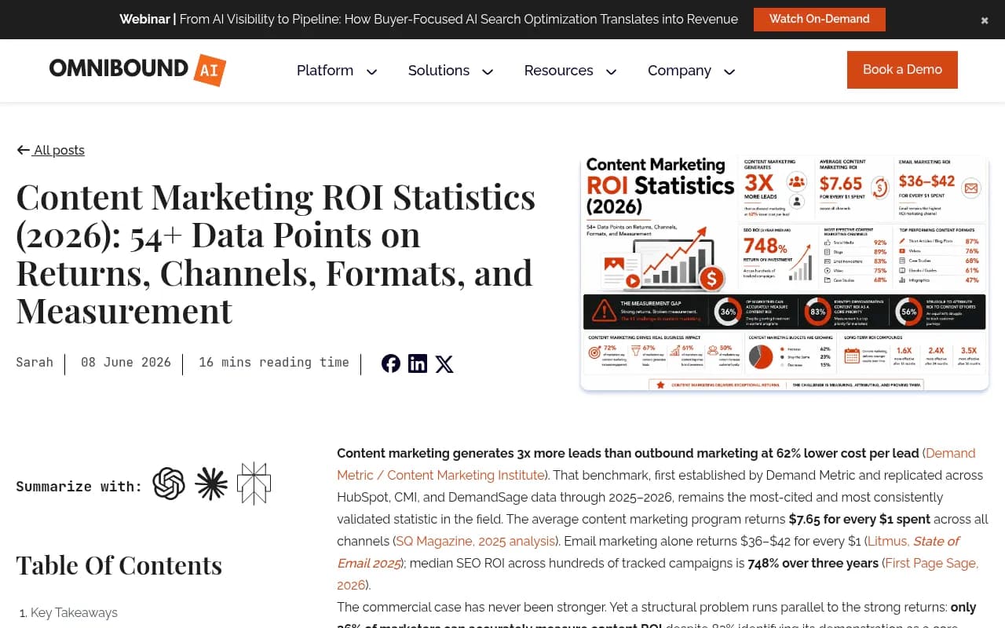Viewport: 1005px width, 628px height.
Task: Open the Platform menu
Action: point(325,71)
